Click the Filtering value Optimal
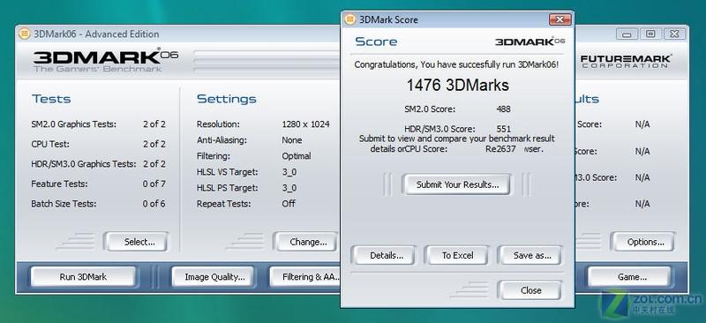This screenshot has height=323, width=706. point(297,156)
